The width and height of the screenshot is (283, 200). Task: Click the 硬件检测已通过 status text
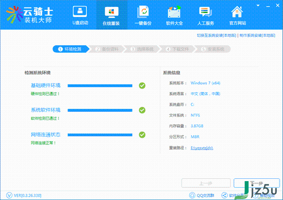(45, 94)
